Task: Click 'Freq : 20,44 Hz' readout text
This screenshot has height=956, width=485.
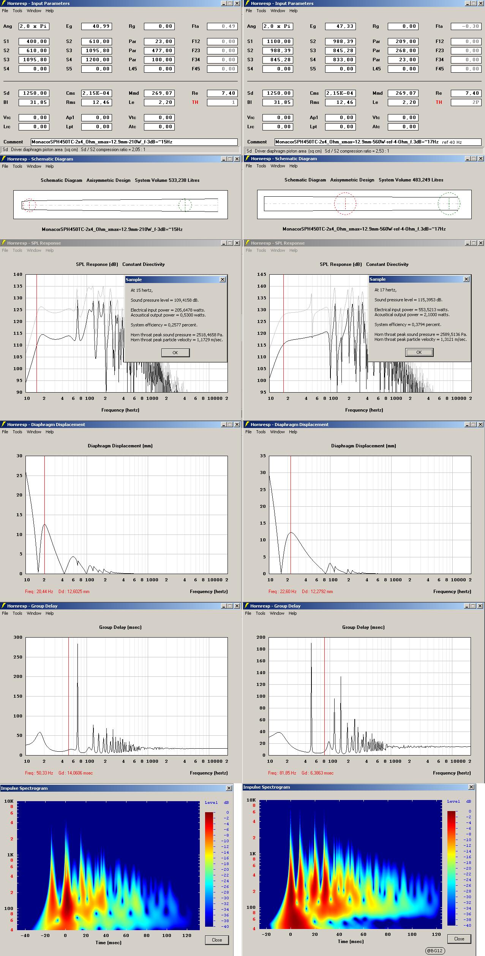Action: tap(39, 592)
